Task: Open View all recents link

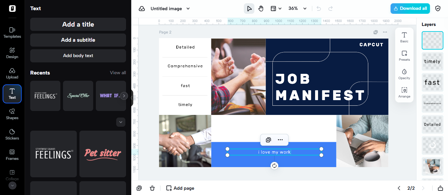Action: click(x=118, y=73)
